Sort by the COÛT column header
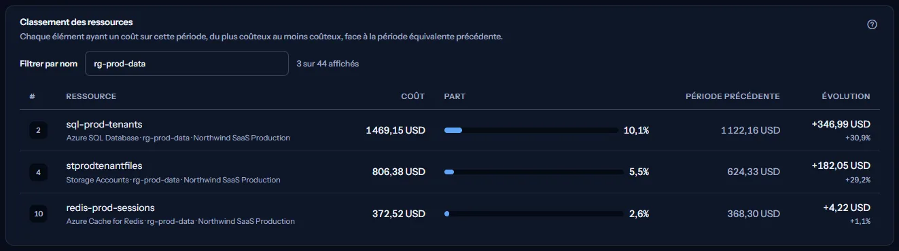The height and width of the screenshot is (251, 899). click(x=412, y=96)
